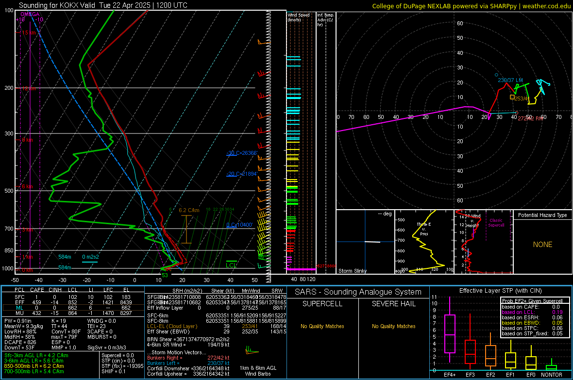573x380 pixels.
Task: Select the LCL-EL (Cloud Layer) row
Action: click(217, 326)
